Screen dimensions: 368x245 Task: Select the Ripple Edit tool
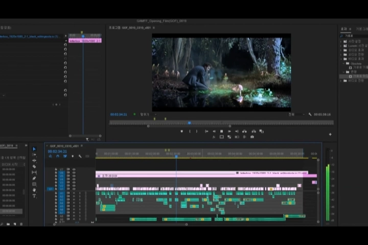34,161
